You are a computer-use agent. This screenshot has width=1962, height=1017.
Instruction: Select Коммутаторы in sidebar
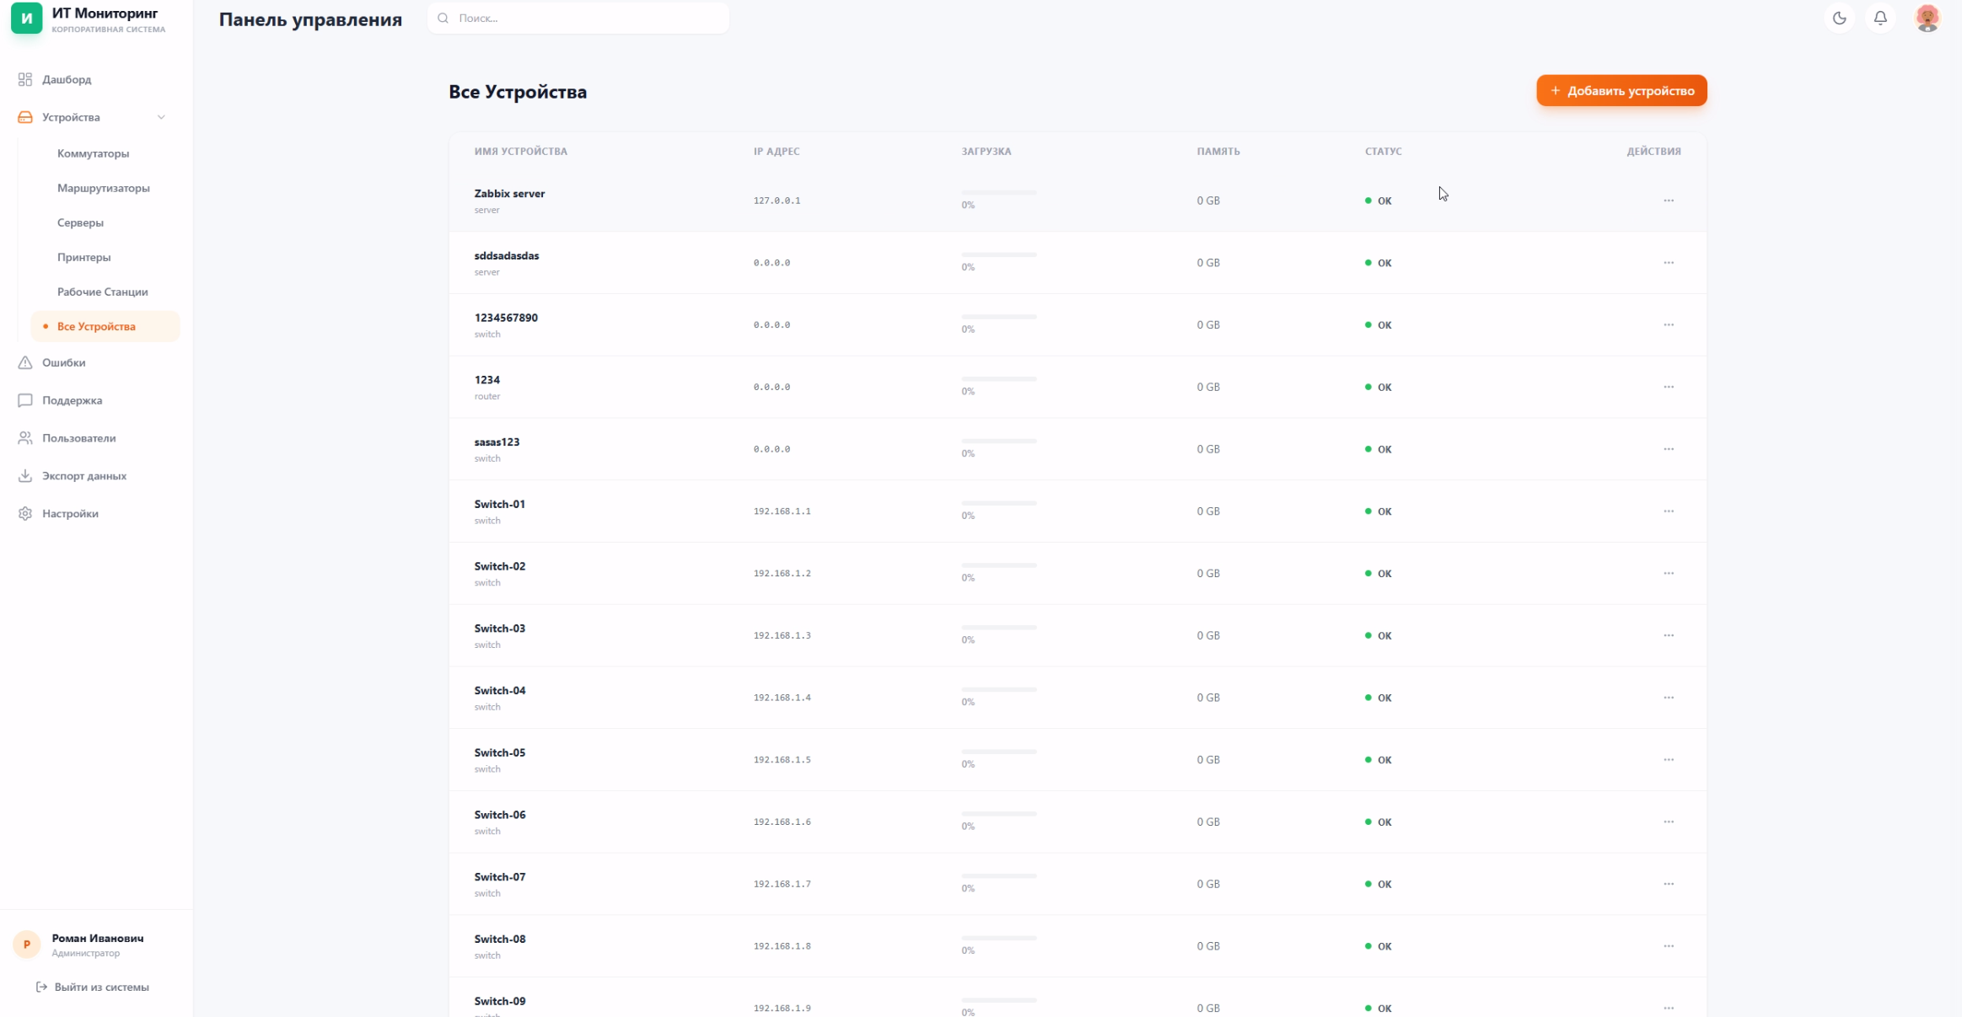click(93, 153)
